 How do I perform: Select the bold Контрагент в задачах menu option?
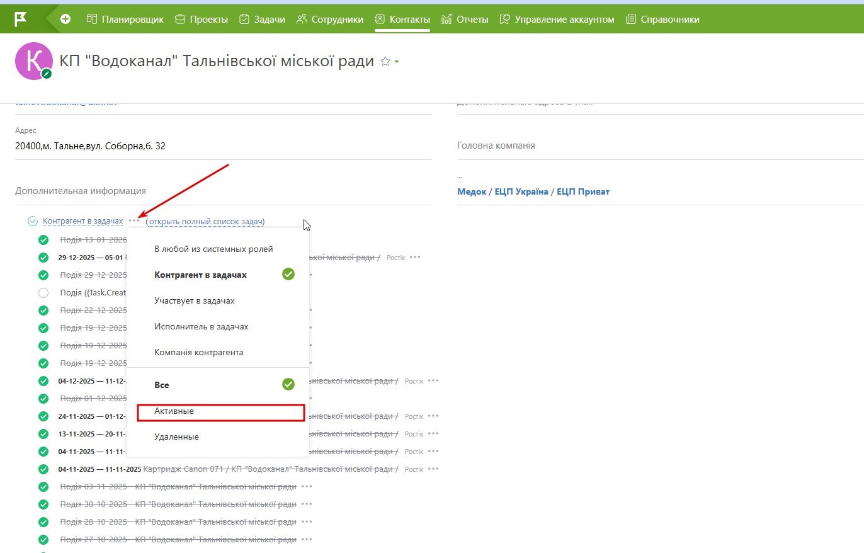click(218, 275)
